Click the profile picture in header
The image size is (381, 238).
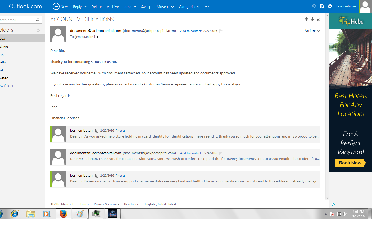pyautogui.click(x=365, y=6)
